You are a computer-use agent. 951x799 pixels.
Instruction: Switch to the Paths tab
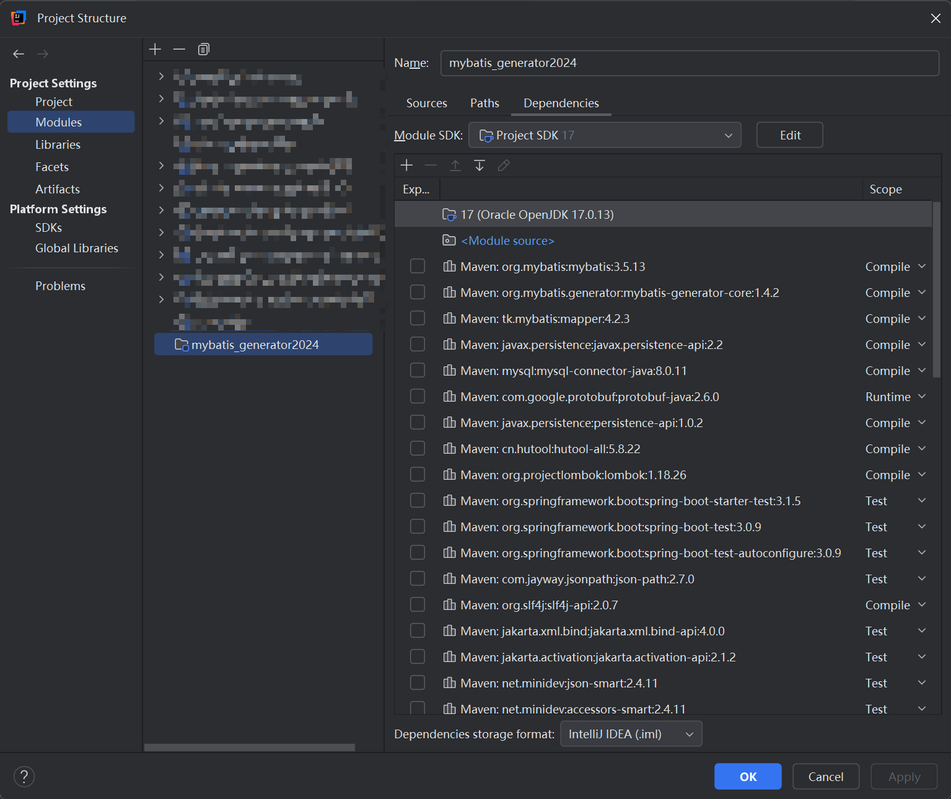click(x=484, y=103)
